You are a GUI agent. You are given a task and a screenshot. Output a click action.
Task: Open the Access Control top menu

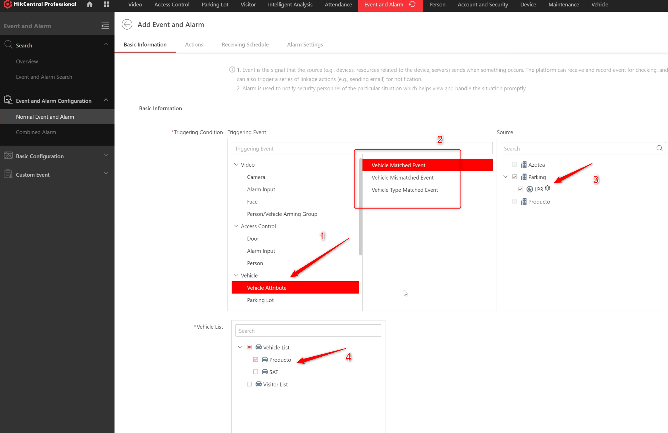(x=172, y=5)
